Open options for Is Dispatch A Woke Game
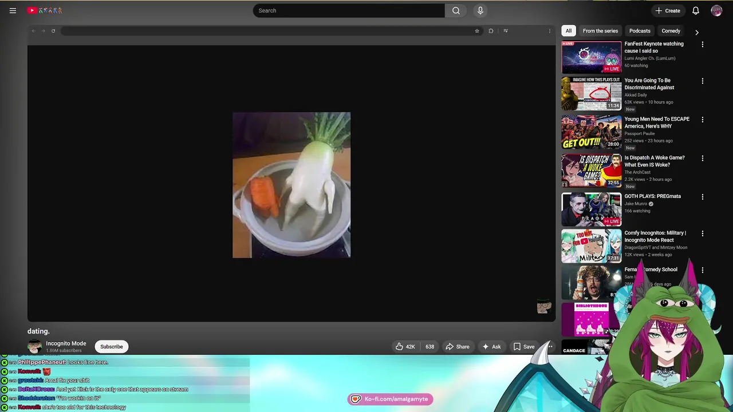 tap(703, 159)
